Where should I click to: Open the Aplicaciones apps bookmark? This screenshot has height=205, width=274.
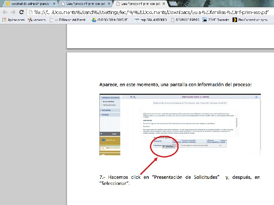pyautogui.click(x=13, y=20)
